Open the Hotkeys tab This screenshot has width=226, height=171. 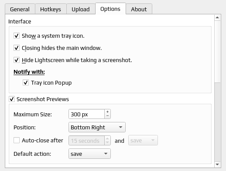51,9
